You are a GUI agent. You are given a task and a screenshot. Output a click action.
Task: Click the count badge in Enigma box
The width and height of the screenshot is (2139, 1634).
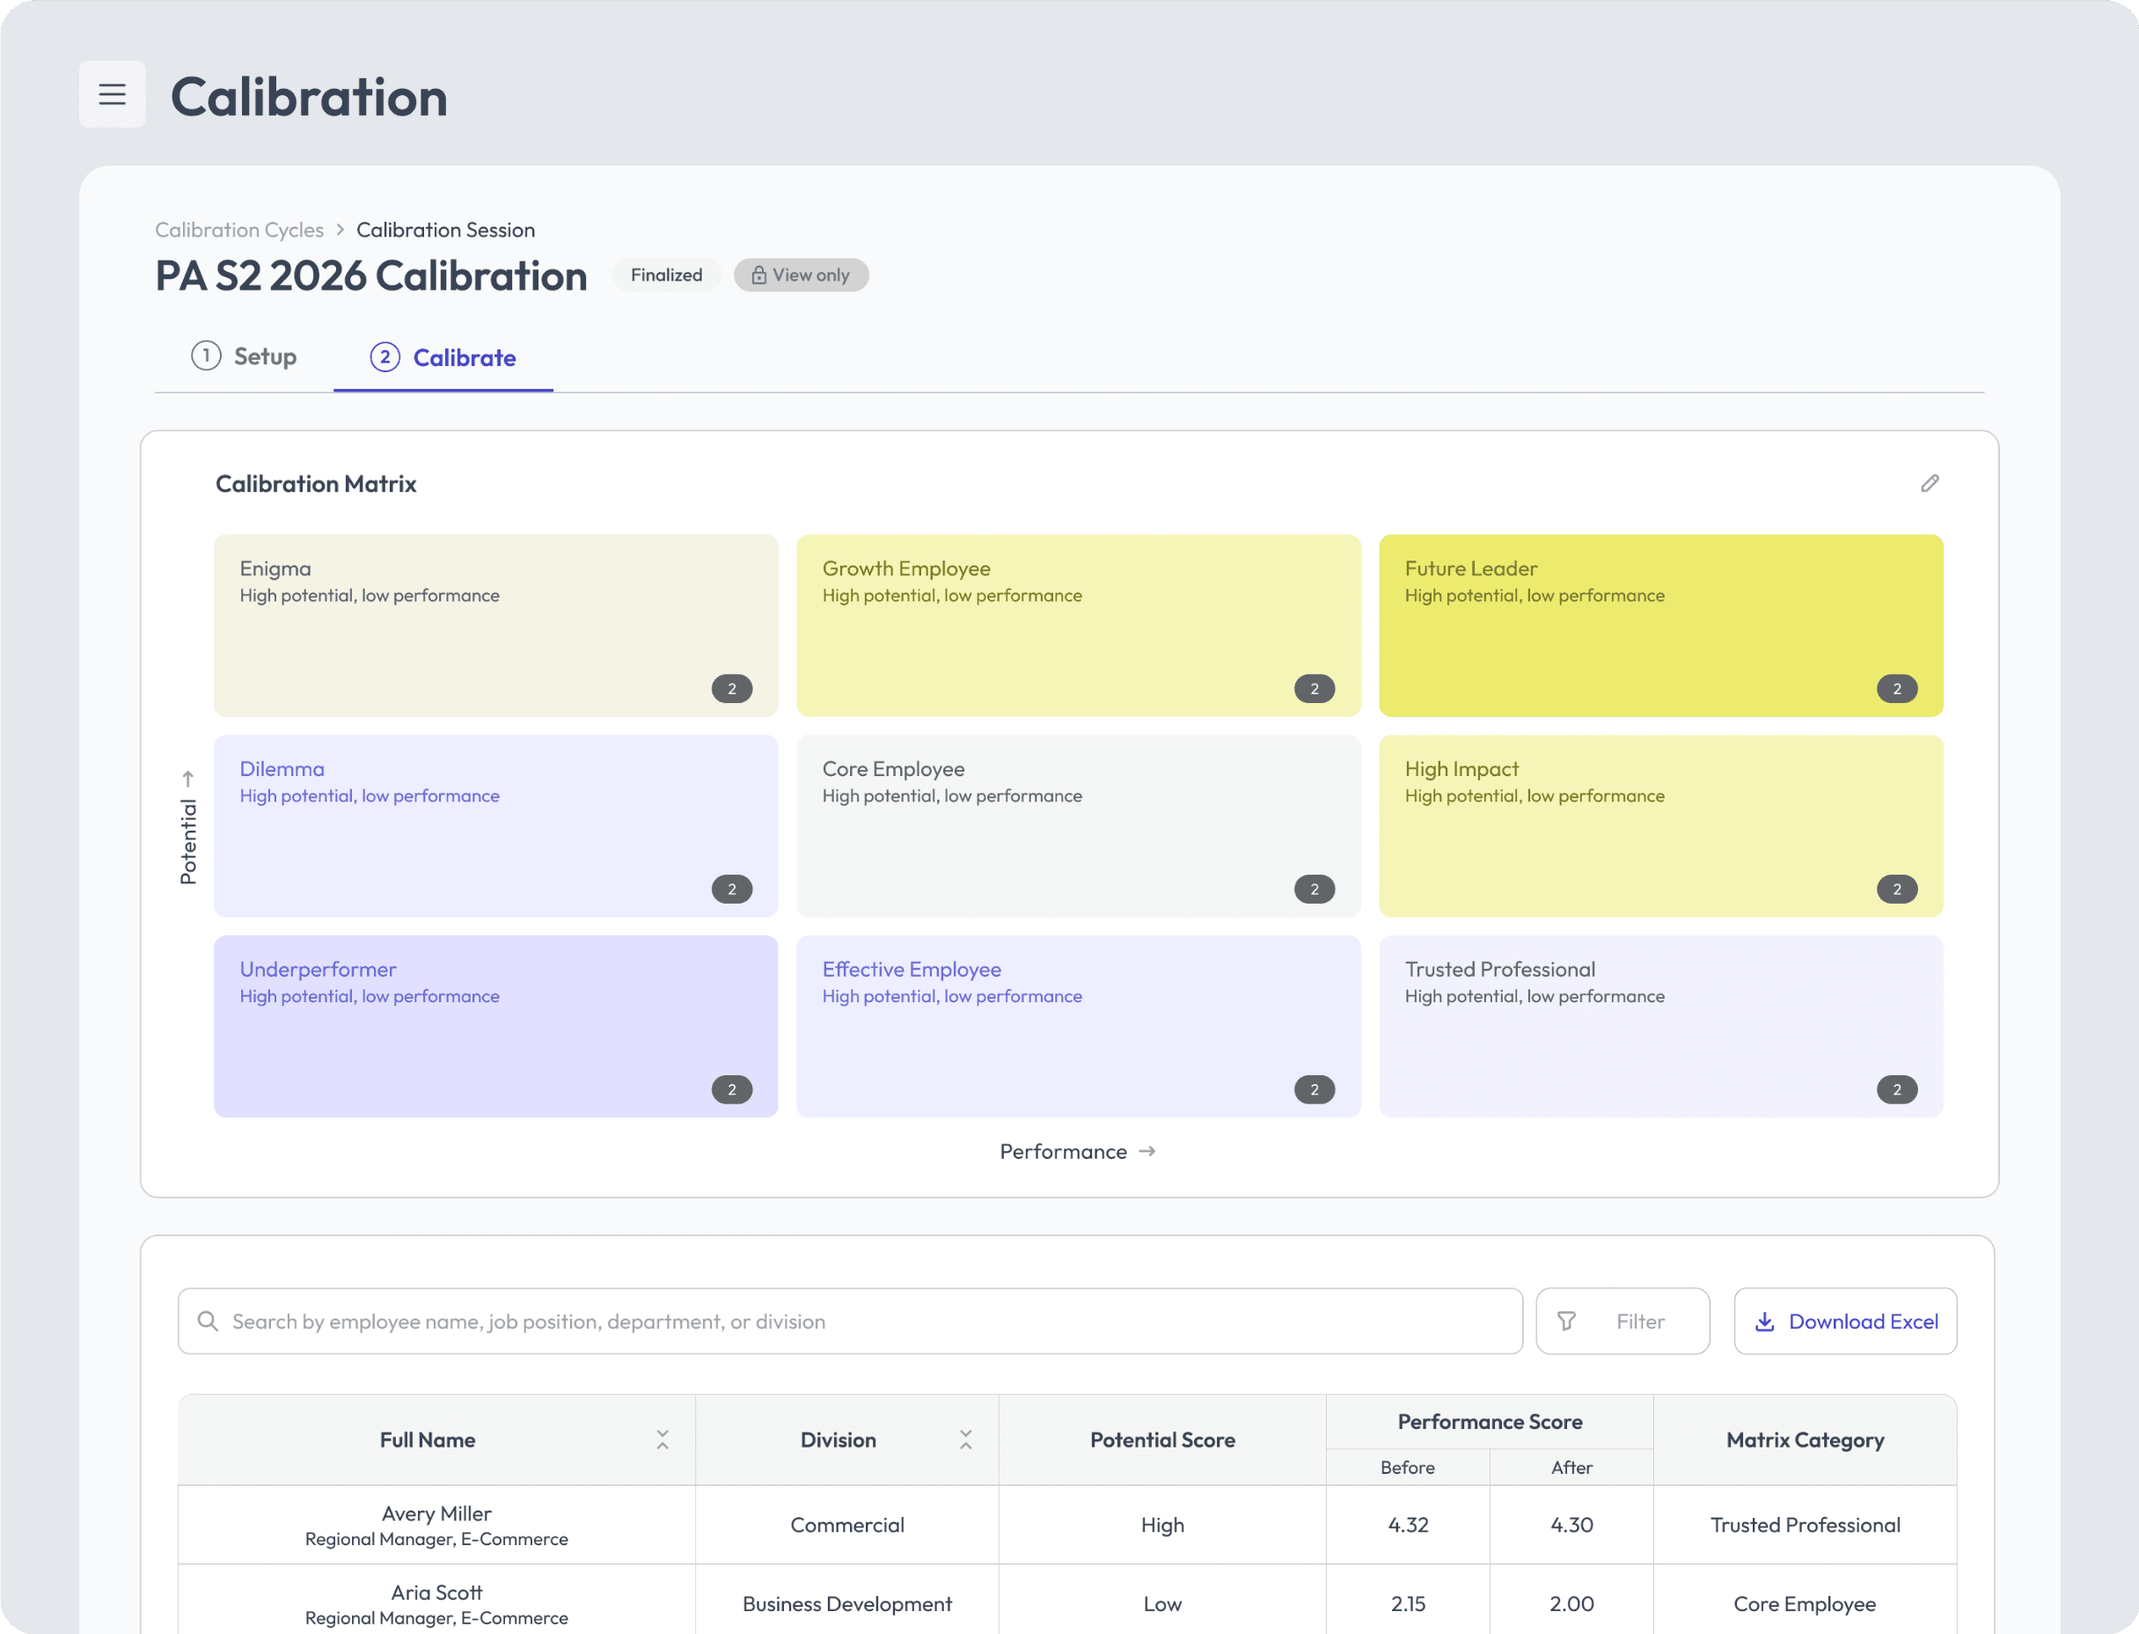click(731, 689)
